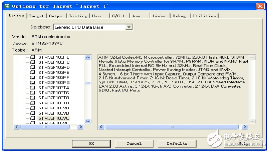Select STM32F103V8 in the device tree
Viewport: 269px width, 151px height.
[53, 108]
